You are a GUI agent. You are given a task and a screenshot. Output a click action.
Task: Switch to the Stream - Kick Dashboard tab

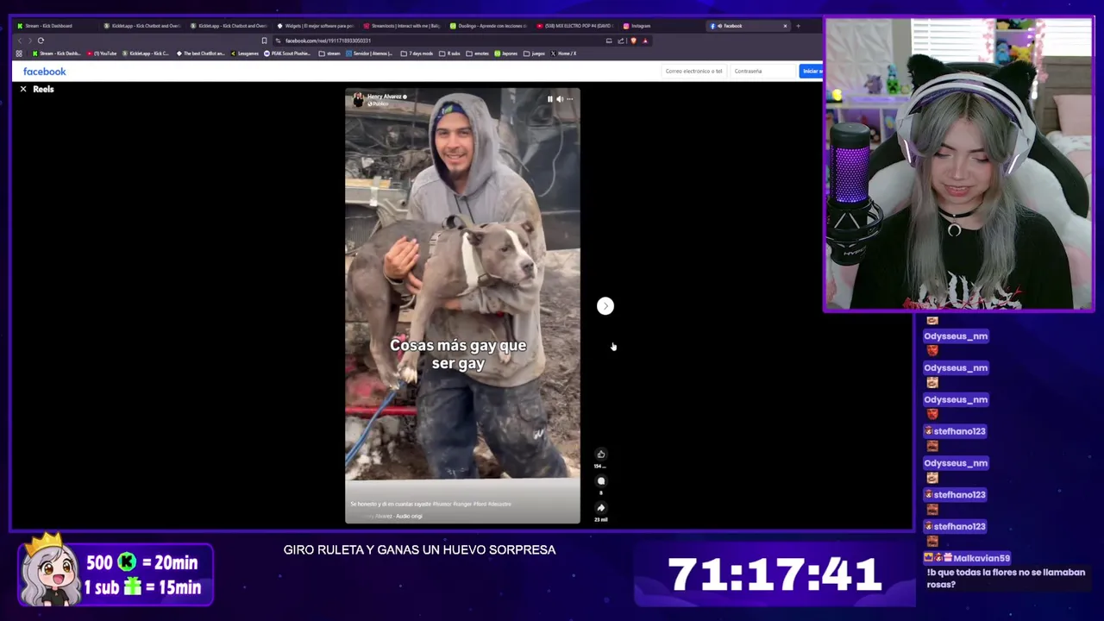click(54, 26)
